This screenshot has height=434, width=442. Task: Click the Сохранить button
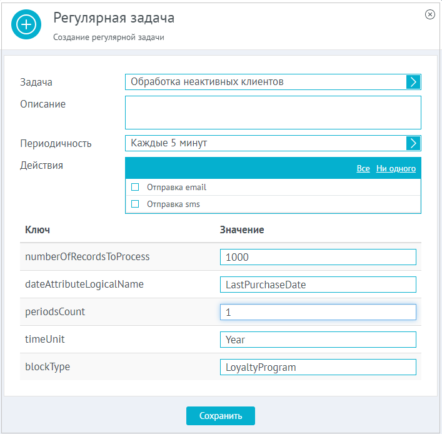pyautogui.click(x=221, y=416)
